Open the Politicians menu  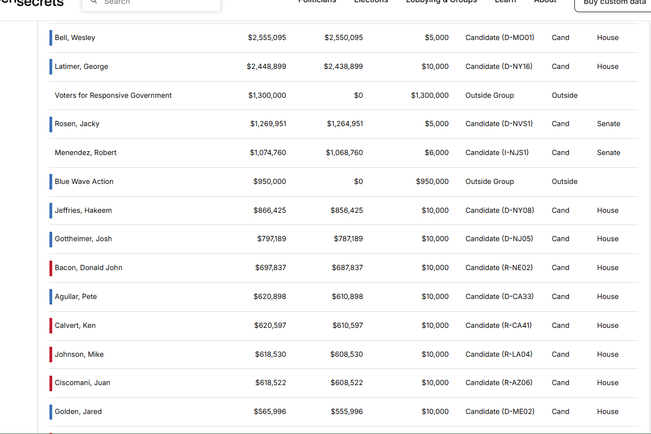tap(317, 2)
